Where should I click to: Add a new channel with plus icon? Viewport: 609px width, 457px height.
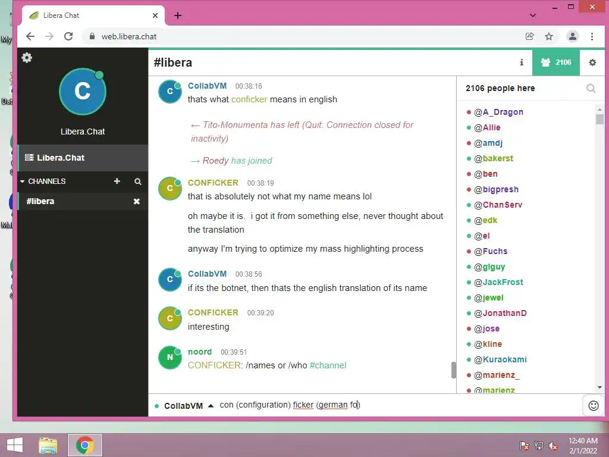coord(117,181)
